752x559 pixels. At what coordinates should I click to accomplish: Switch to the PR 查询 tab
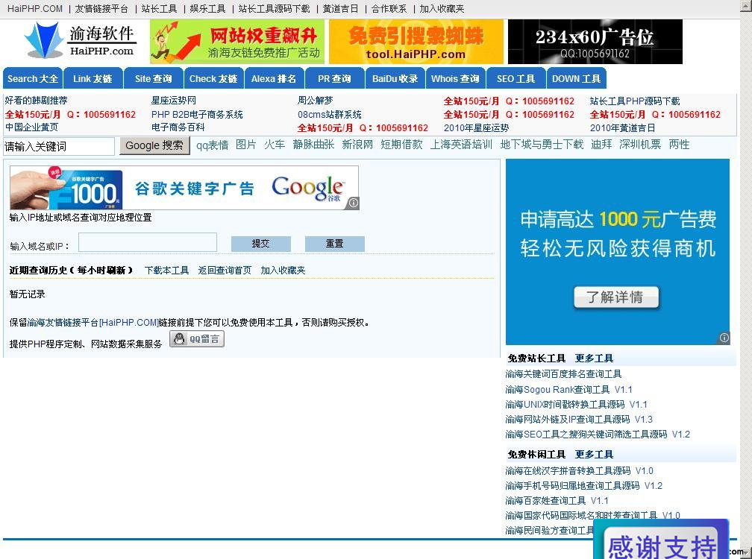coord(334,78)
